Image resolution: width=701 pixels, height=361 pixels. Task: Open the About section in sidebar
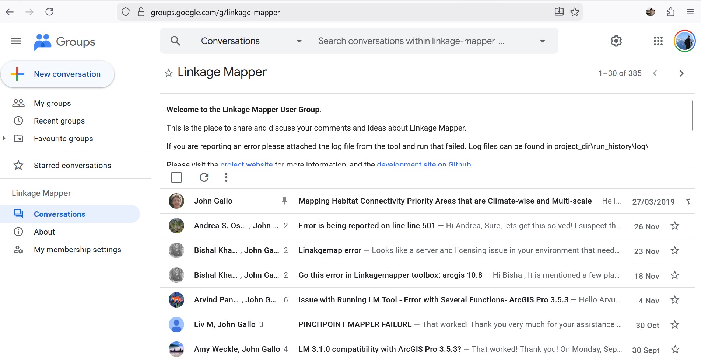44,232
